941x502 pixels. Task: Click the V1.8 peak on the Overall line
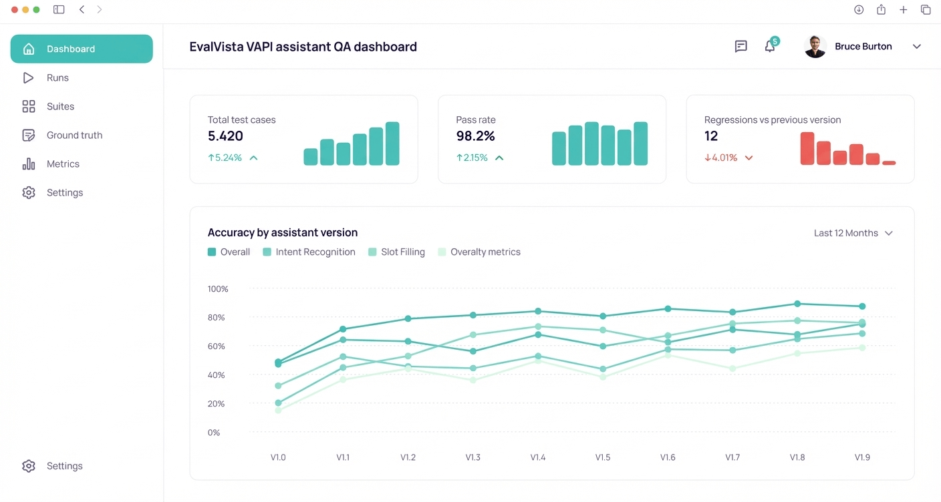pyautogui.click(x=797, y=304)
